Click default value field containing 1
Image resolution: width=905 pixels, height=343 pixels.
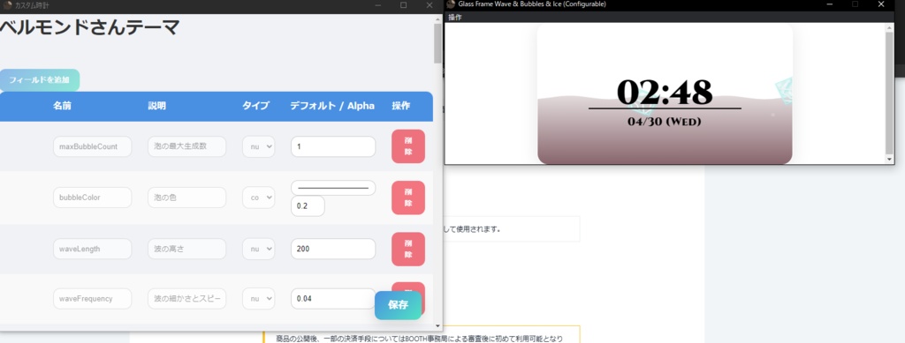[333, 146]
